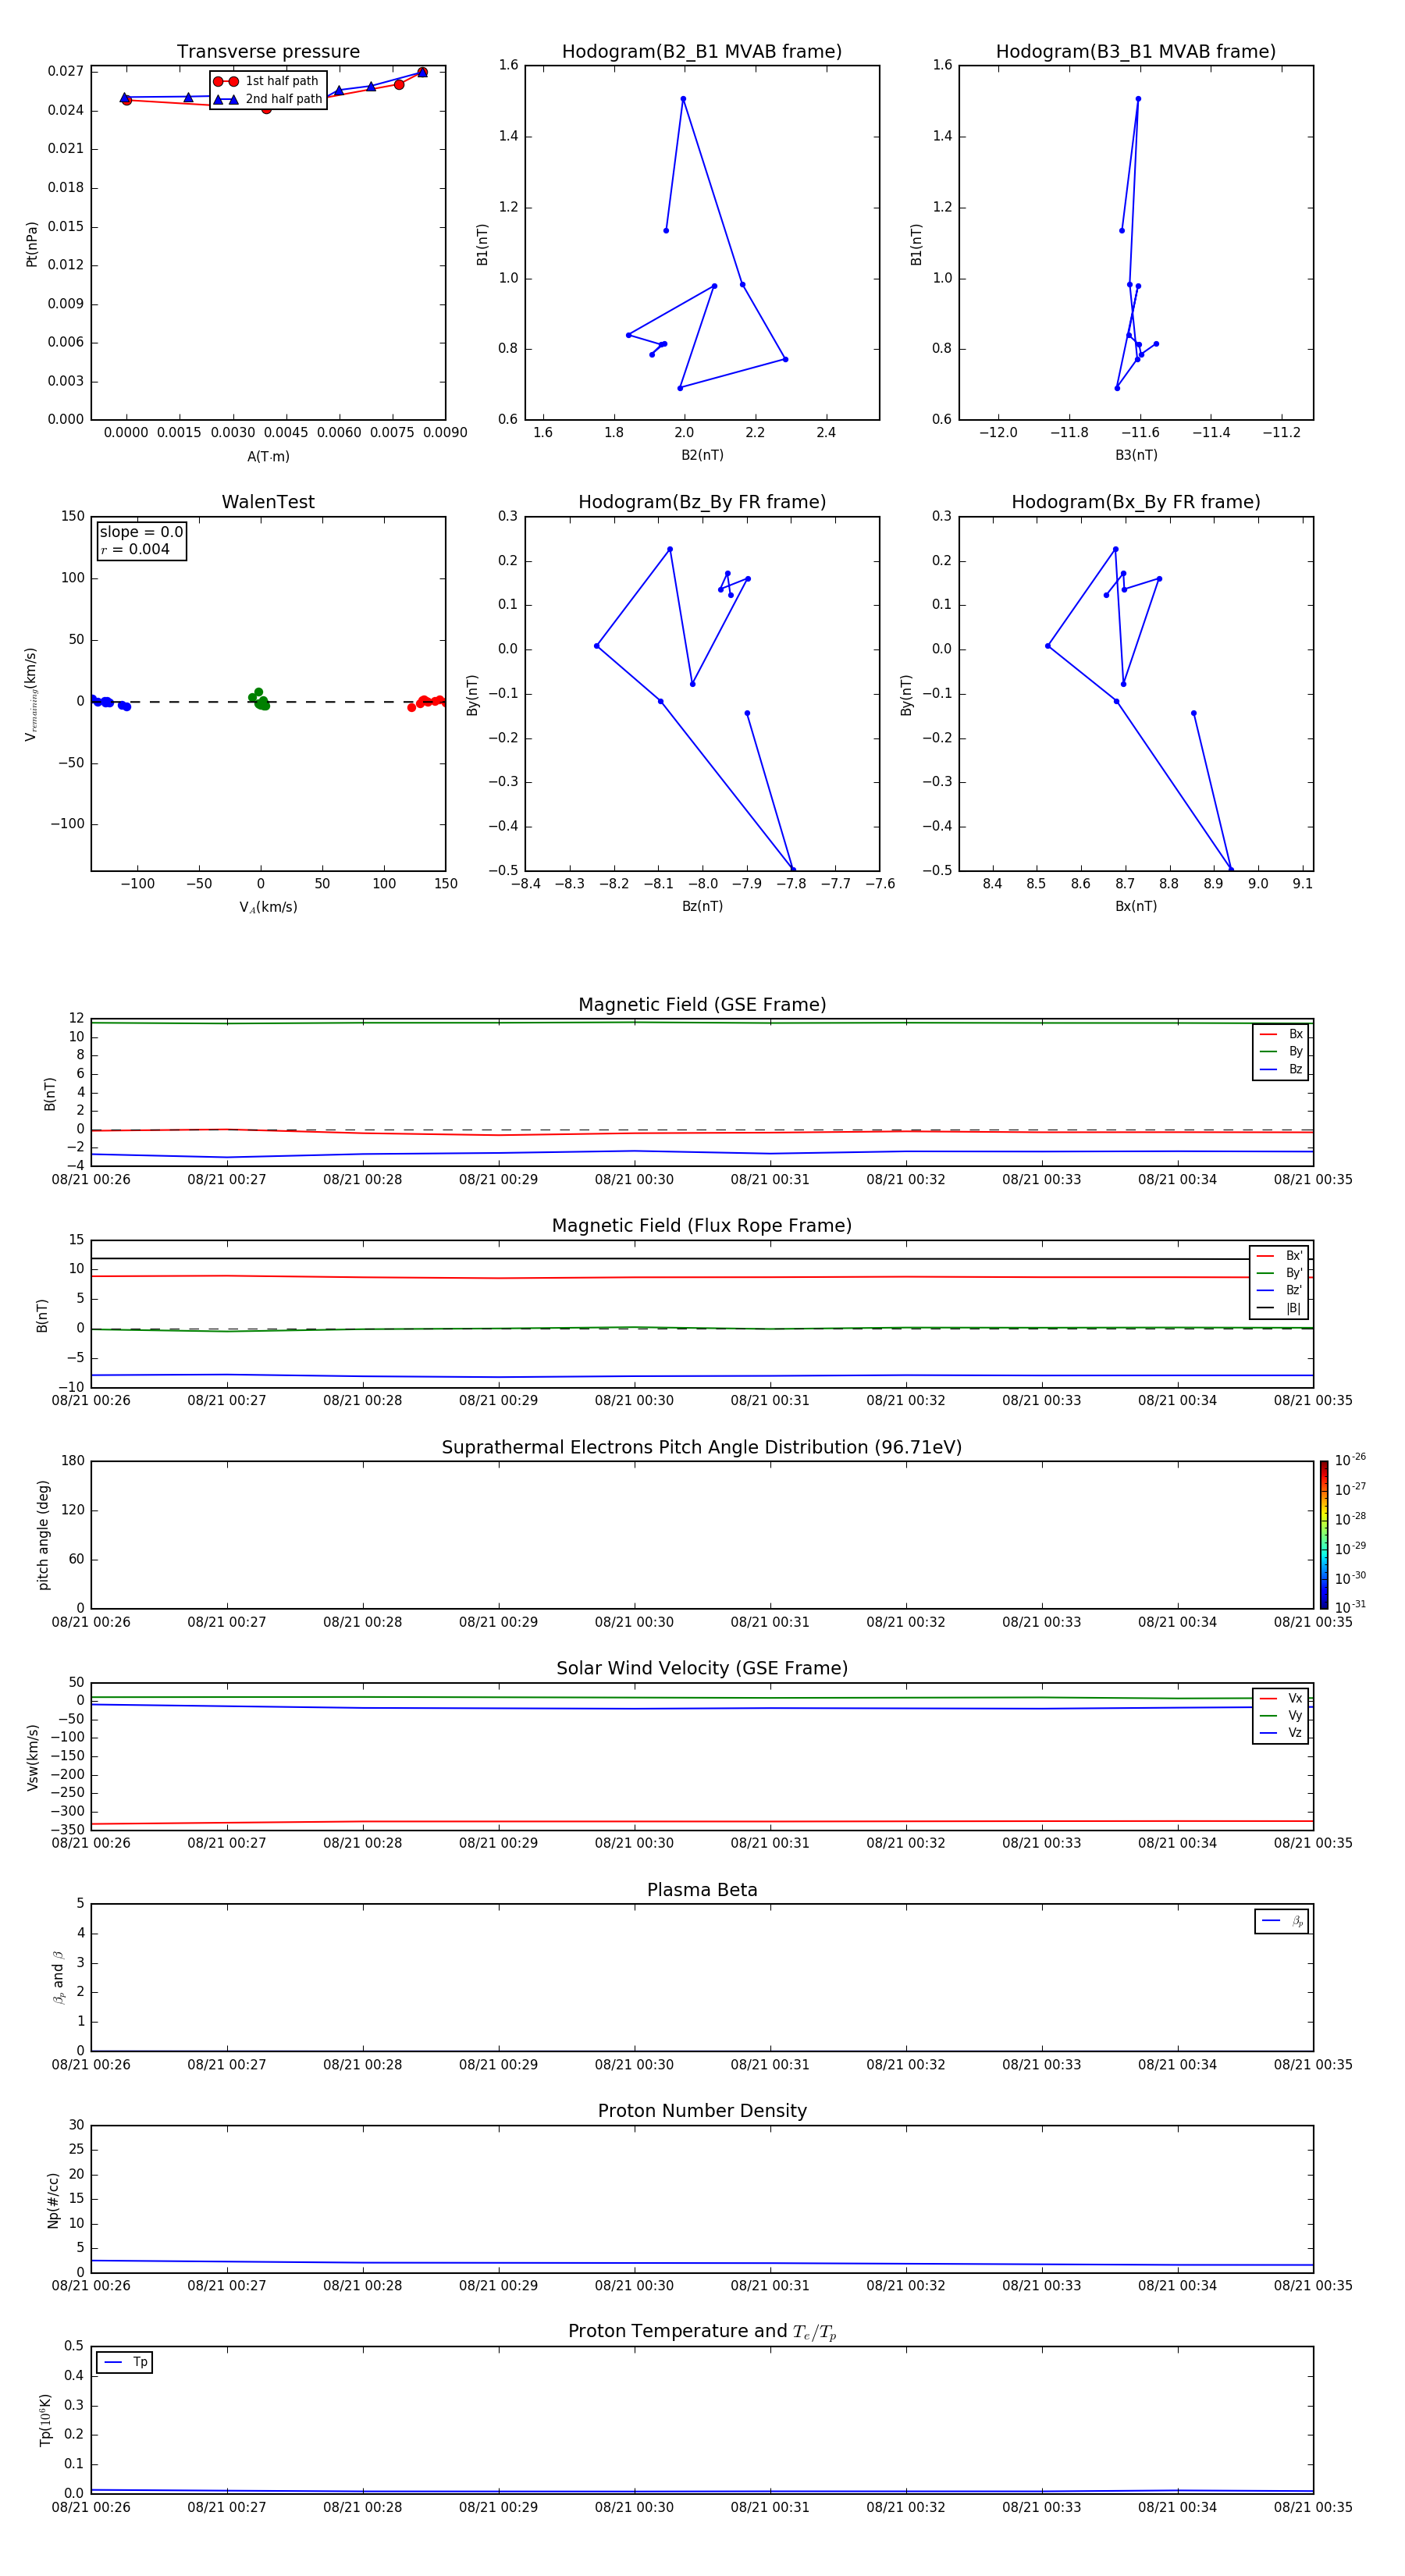Screen dimensions: 1405x2576
Task: Click the 'Np(#/cc)' y-axis label
Action: [53, 2200]
